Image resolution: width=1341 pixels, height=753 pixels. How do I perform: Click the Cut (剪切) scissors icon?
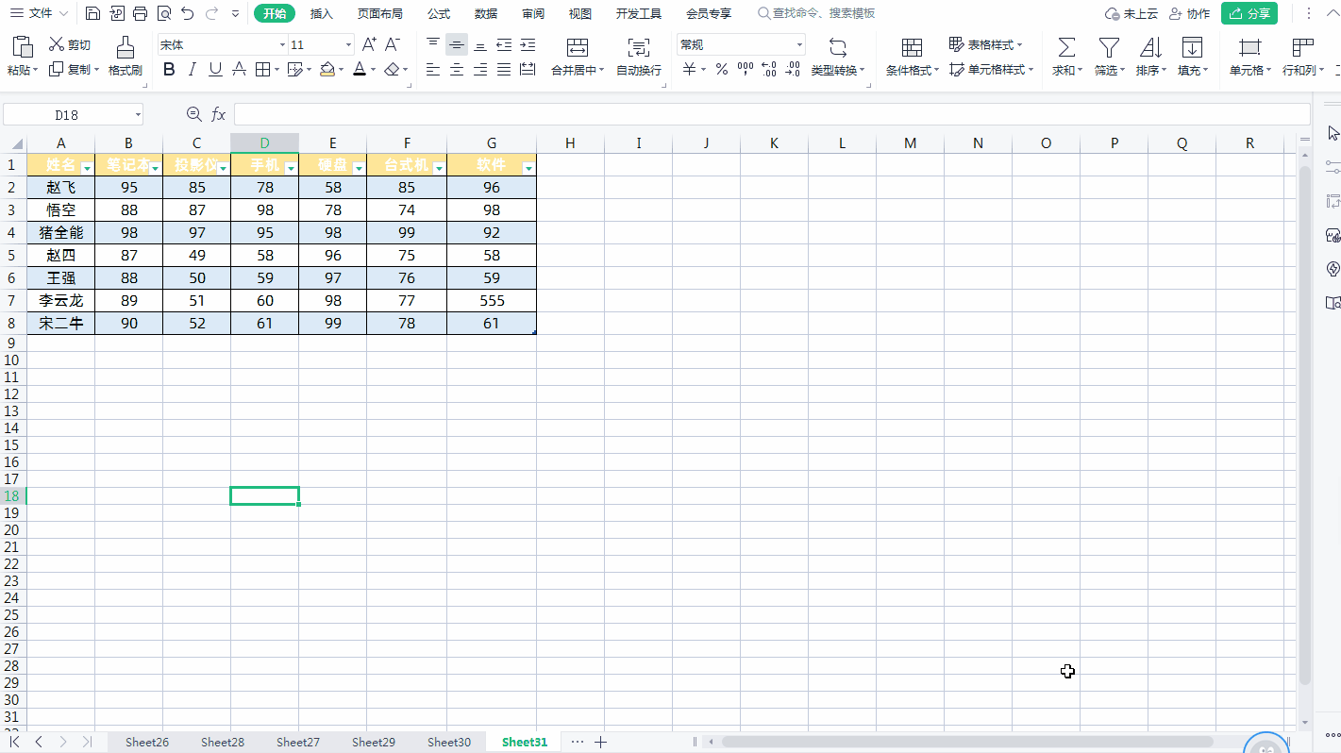click(56, 44)
